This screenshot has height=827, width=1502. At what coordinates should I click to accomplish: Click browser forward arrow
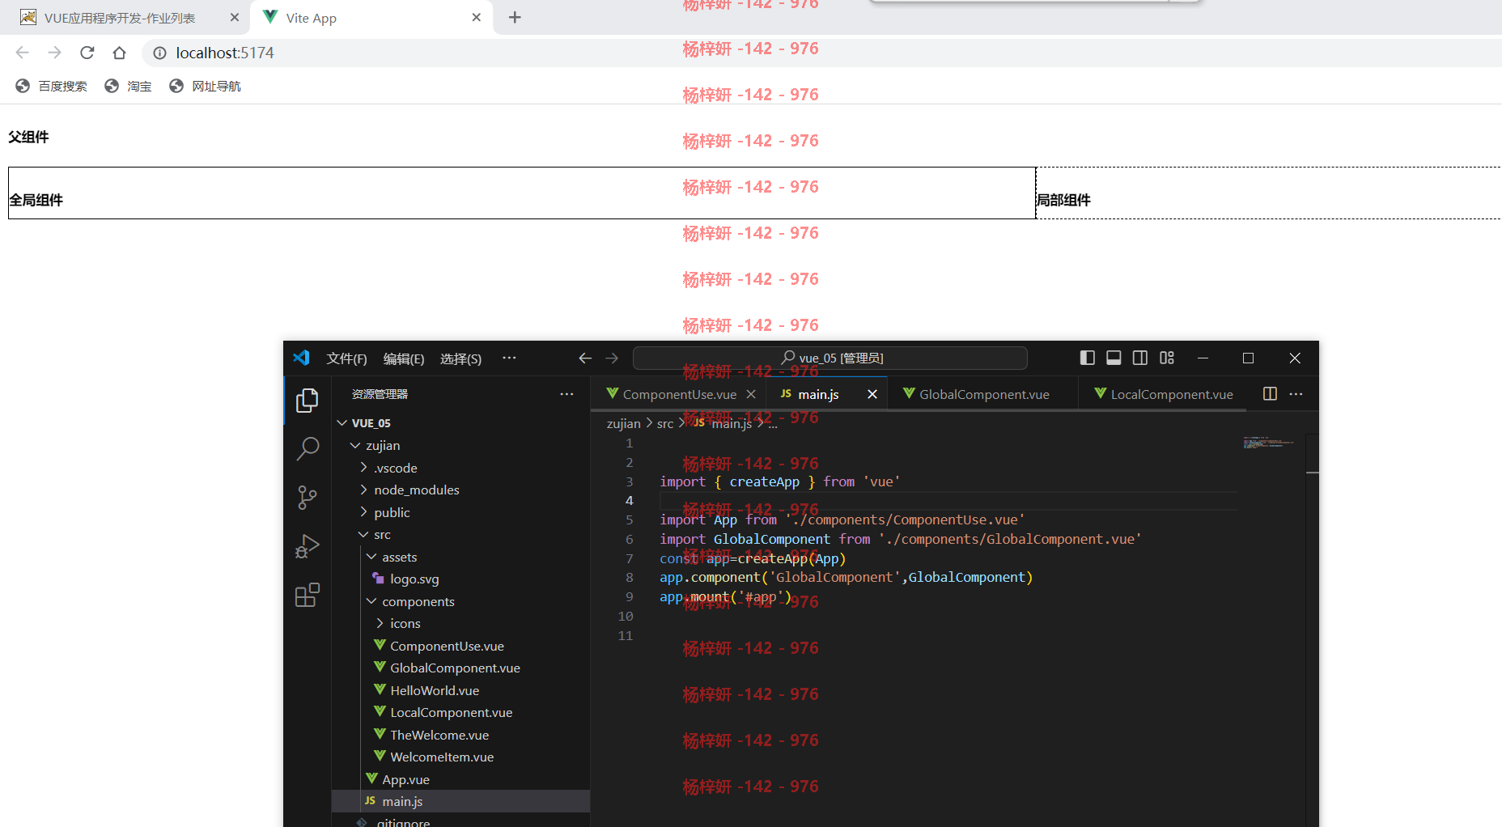coord(55,53)
